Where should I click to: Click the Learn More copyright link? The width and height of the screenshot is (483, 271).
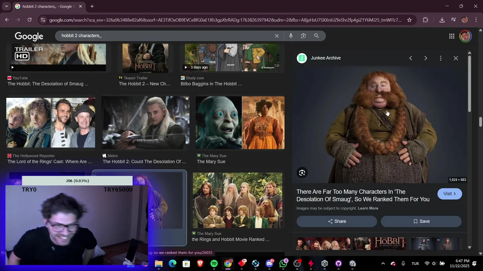(368, 208)
